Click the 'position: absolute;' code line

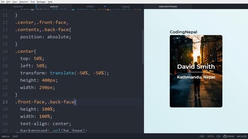pos(46,37)
